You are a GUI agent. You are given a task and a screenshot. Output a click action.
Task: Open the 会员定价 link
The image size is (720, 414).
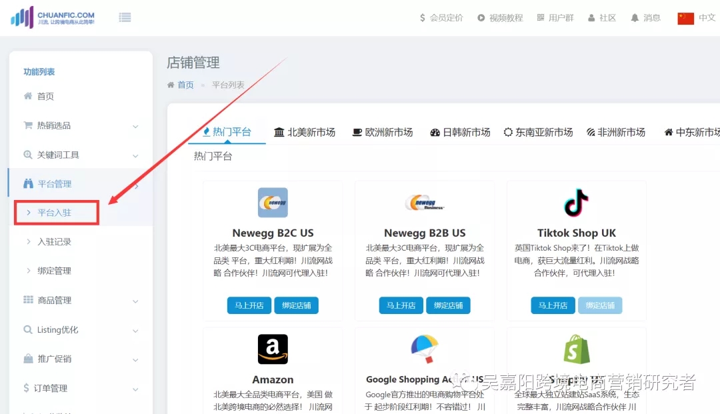click(x=446, y=18)
